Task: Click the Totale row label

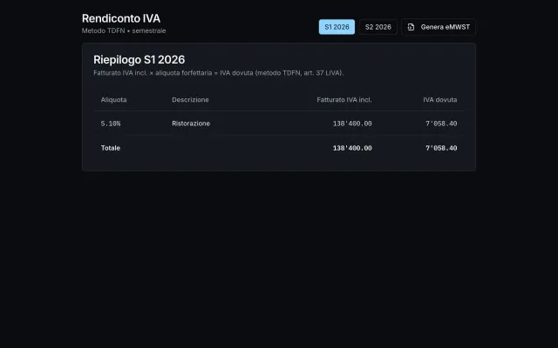Action: pyautogui.click(x=111, y=148)
